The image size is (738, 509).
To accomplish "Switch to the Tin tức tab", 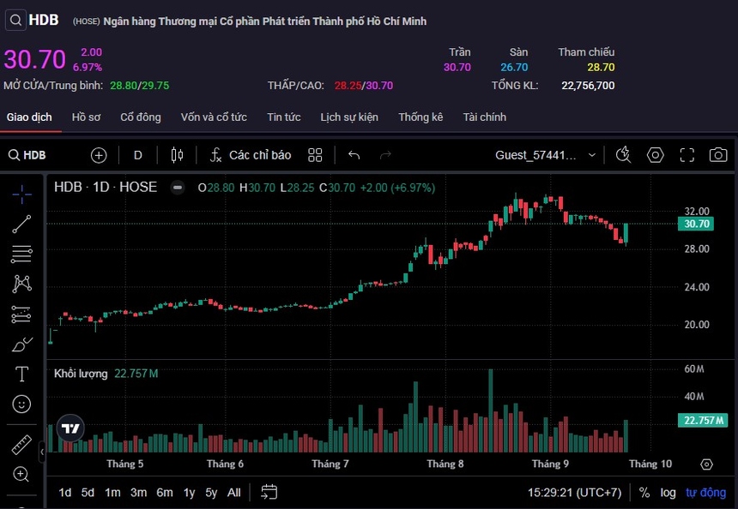I will pos(283,117).
